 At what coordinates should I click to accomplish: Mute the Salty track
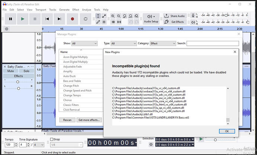coord(11,71)
